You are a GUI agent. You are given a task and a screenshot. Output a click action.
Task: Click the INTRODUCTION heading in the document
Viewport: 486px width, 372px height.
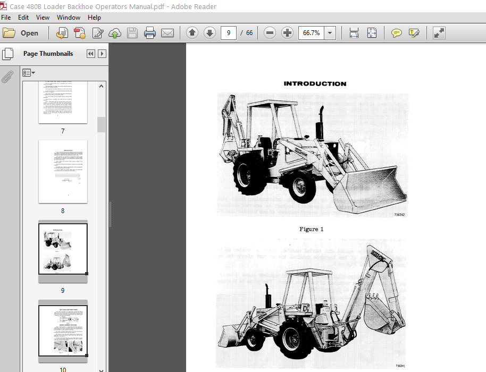click(x=315, y=83)
